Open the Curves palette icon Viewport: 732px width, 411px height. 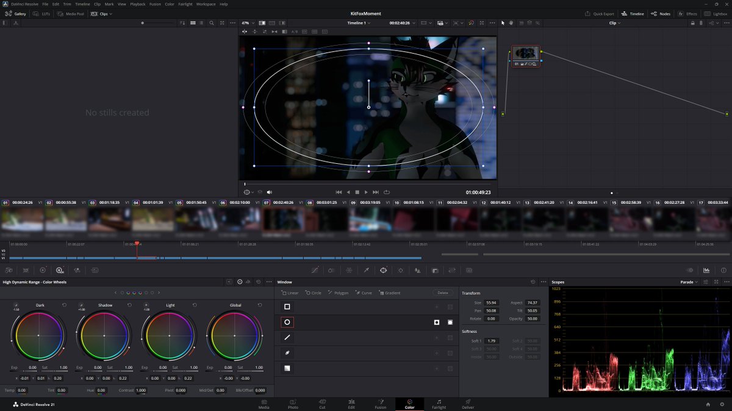point(315,270)
